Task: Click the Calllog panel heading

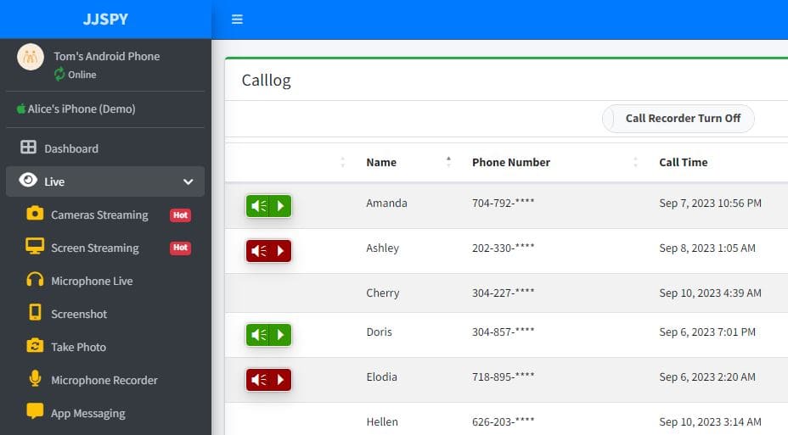Action: (x=267, y=81)
